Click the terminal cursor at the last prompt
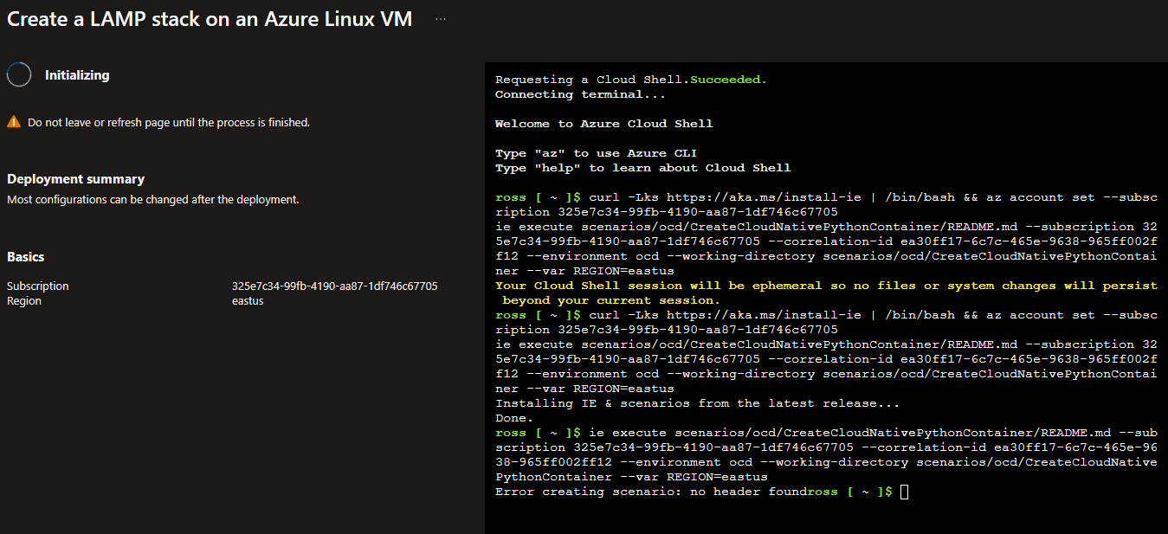 [905, 492]
